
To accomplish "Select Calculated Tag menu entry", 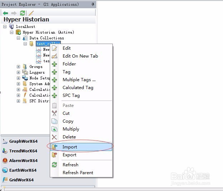I will [81, 88].
